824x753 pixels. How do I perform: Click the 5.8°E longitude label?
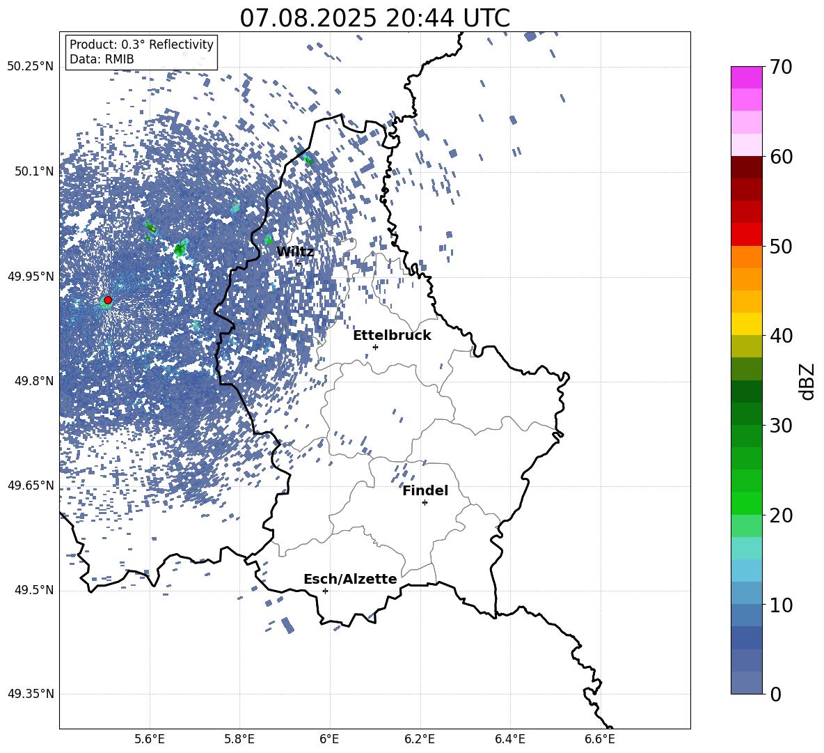(239, 739)
